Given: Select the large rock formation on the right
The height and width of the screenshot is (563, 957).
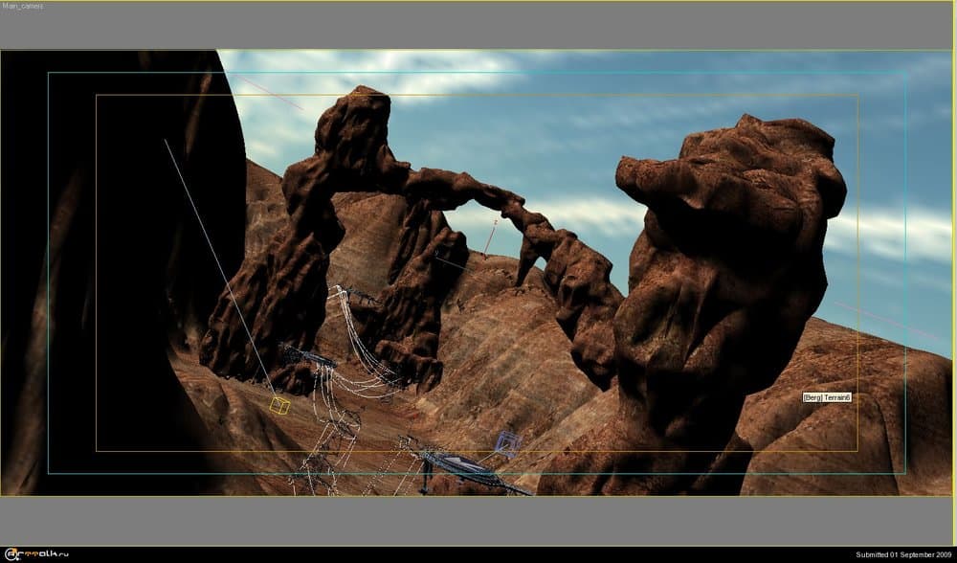Looking at the screenshot, I should click(727, 268).
